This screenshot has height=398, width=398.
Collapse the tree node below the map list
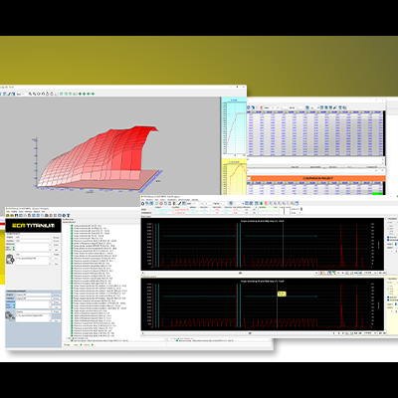(x=68, y=338)
